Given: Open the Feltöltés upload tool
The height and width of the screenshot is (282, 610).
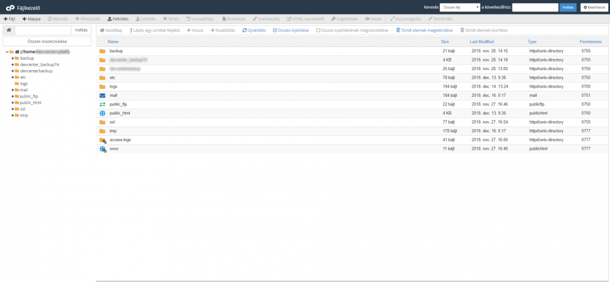Looking at the screenshot, I should pos(118,19).
